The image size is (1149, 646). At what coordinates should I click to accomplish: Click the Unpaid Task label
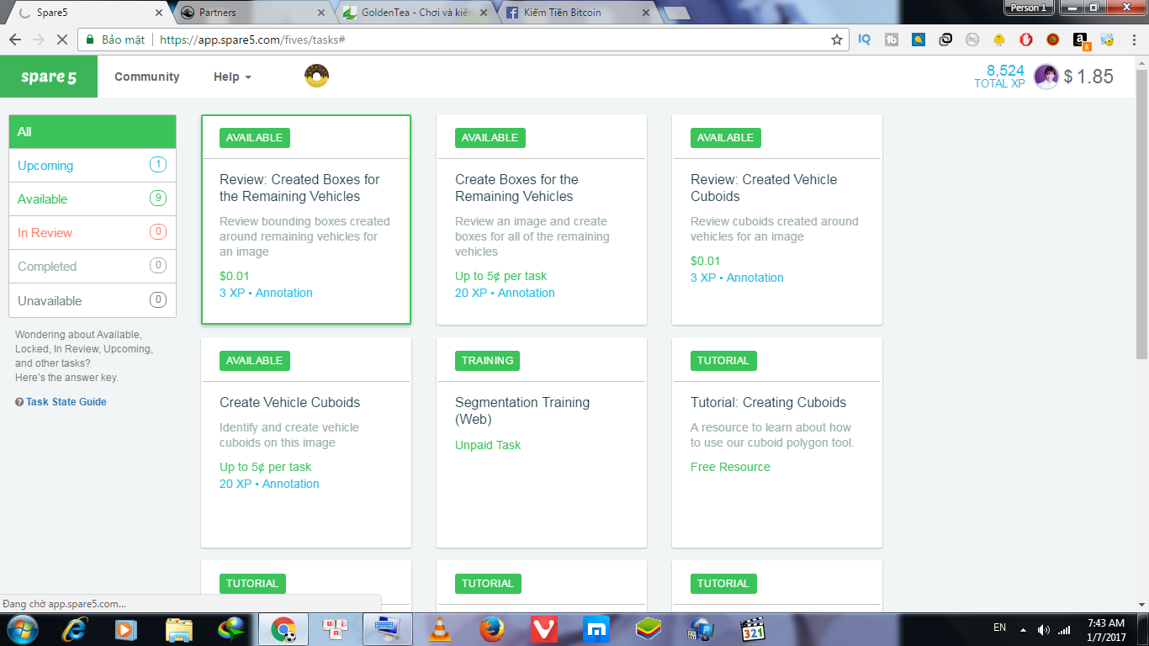pos(488,445)
